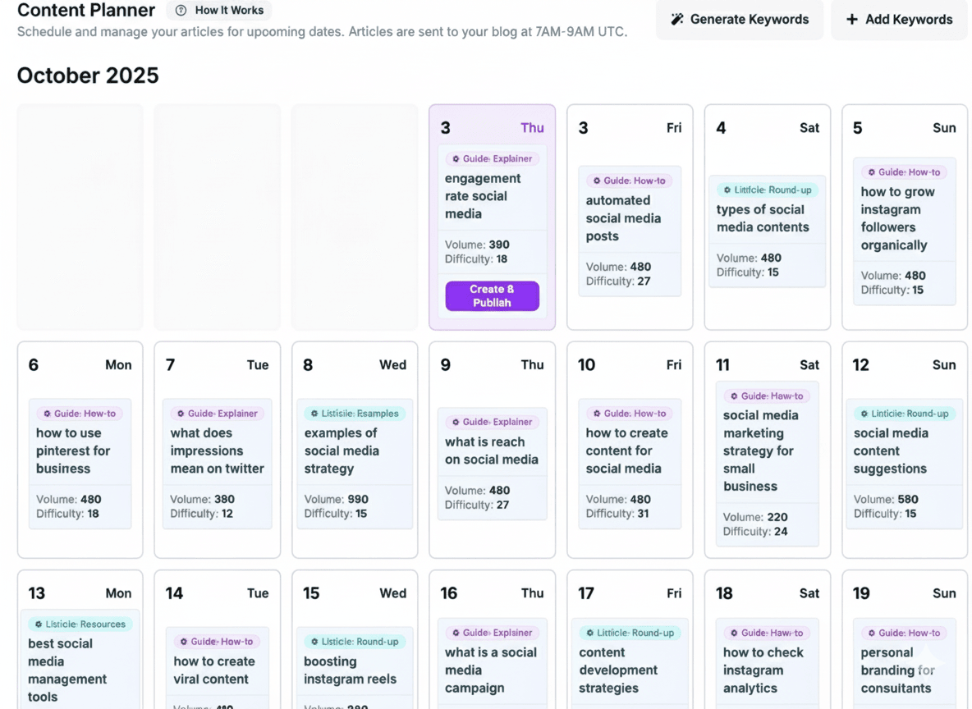972x709 pixels.
Task: Select the what is reach on social media card
Action: click(492, 451)
